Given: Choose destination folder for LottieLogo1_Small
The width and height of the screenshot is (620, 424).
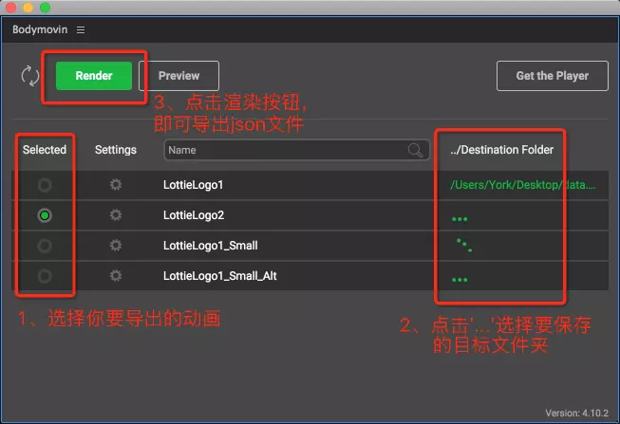Looking at the screenshot, I should click(x=464, y=246).
